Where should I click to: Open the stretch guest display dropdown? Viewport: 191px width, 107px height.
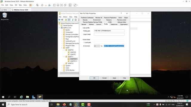(x=77, y=5)
